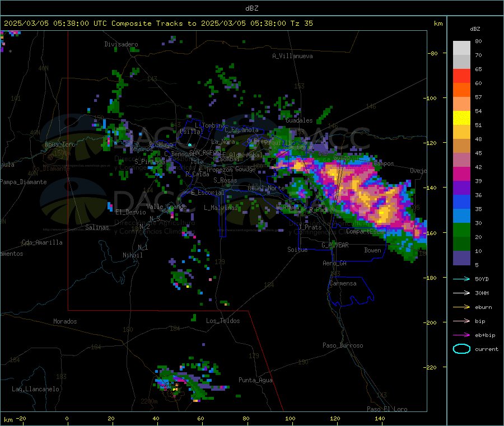Click the 'G_ALVEAR' map label
This screenshot has height=426, width=504.
[335, 245]
